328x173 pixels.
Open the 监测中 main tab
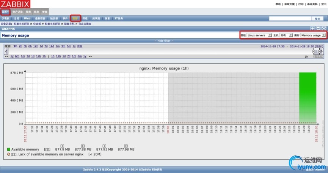tap(5, 12)
